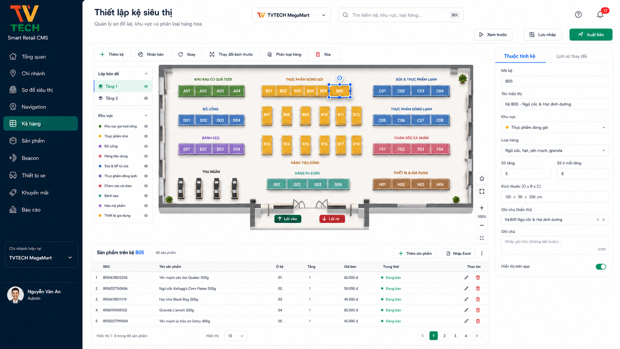This screenshot has height=349, width=620.
Task: Hide the Bánh kẹo zone
Action: coord(146,195)
